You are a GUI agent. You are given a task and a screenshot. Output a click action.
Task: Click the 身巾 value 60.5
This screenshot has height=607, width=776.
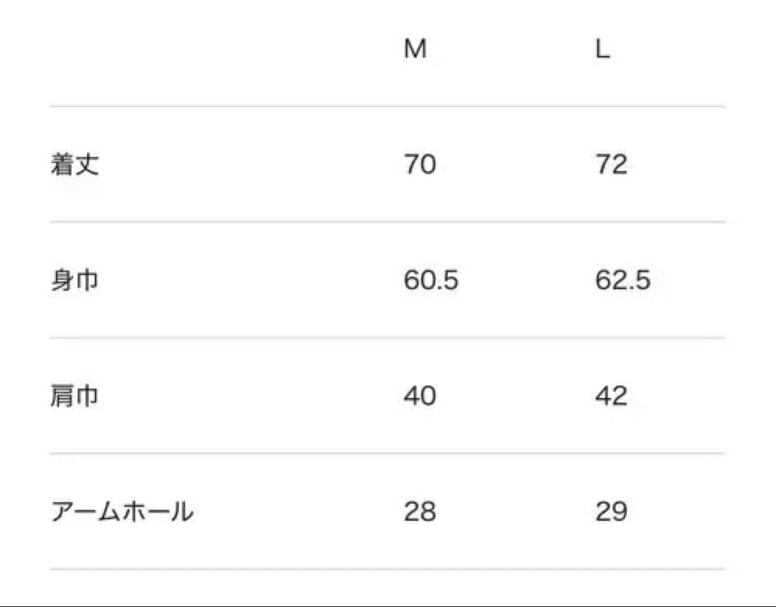tap(430, 280)
